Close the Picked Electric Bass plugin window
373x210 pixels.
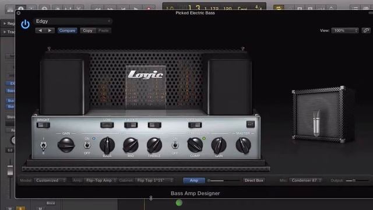point(19,13)
